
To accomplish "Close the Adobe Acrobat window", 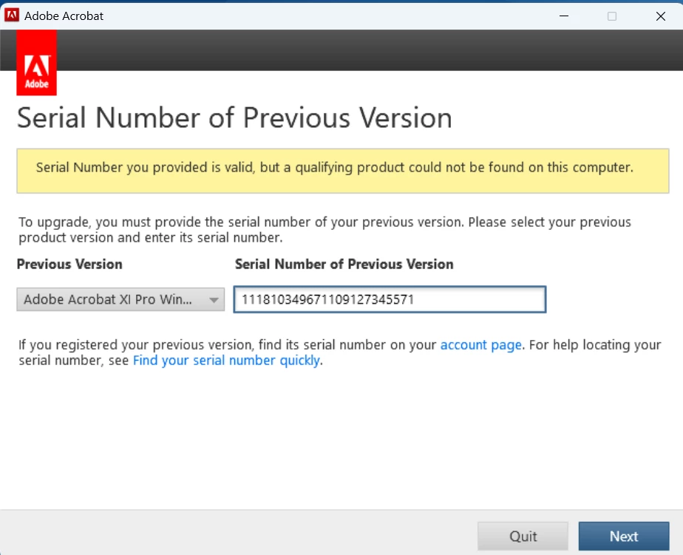I will 661,16.
